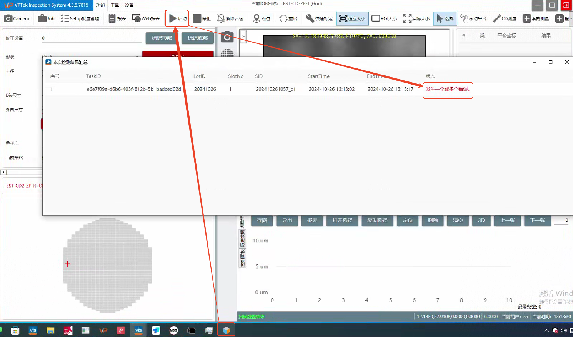The height and width of the screenshot is (337, 573).
Task: Switch to the 控制面板 vertical tab
Action: [242, 258]
